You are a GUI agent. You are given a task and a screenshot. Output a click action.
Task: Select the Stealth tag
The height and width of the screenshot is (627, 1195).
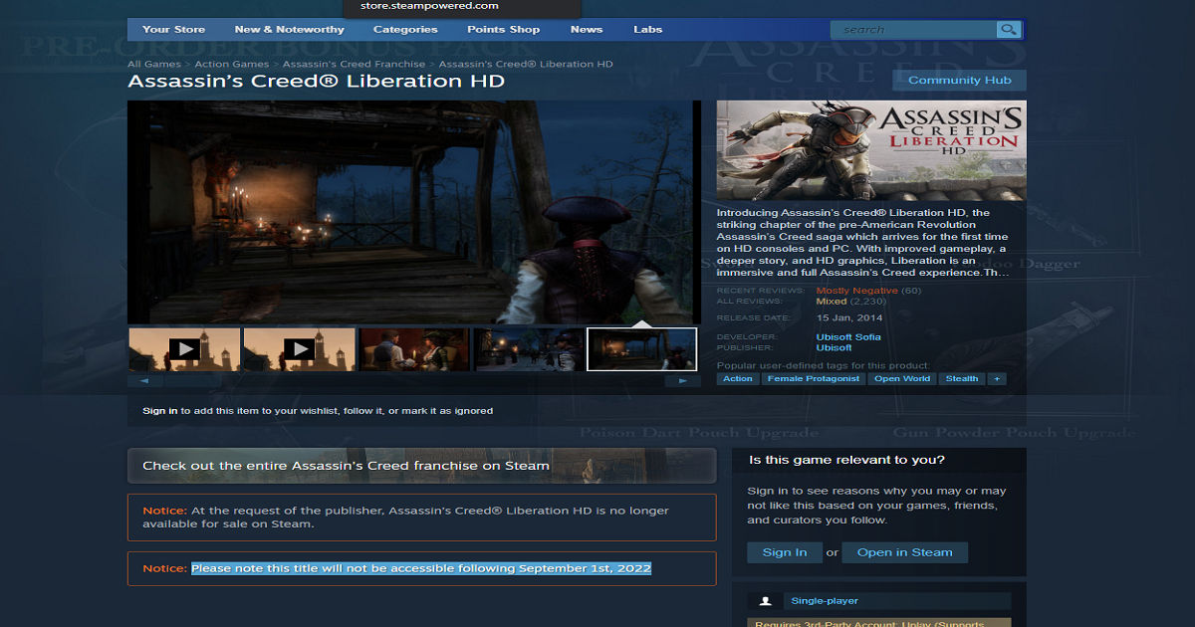(962, 379)
